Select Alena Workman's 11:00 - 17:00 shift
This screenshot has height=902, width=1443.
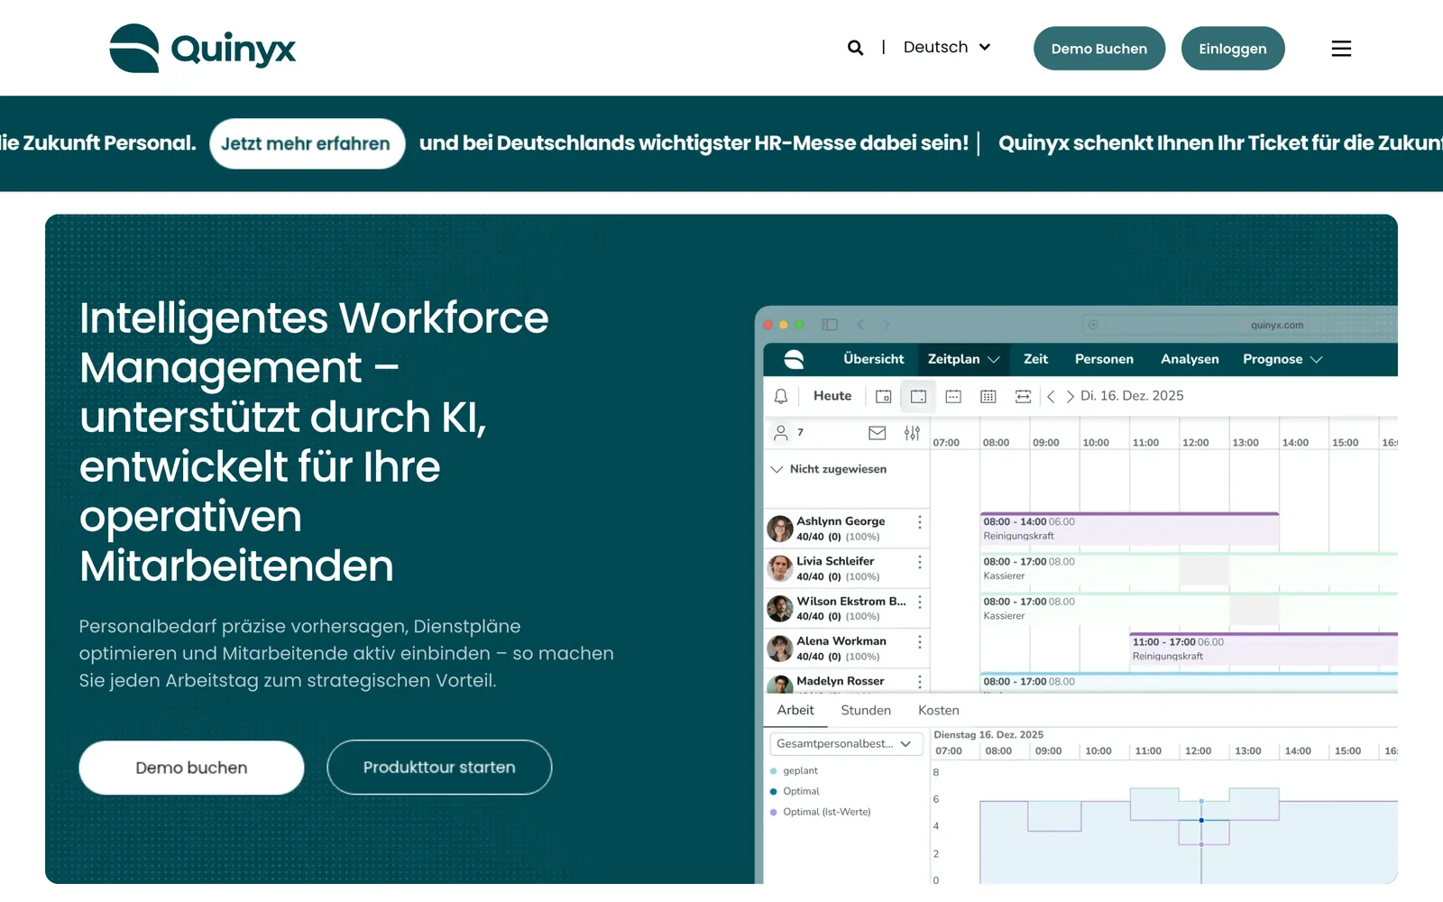pos(1264,649)
